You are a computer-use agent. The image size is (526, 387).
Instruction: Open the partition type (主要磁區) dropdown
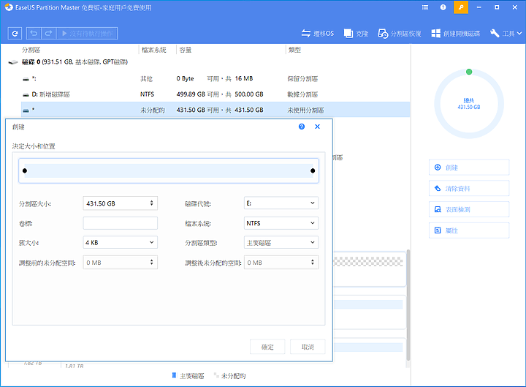[281, 243]
